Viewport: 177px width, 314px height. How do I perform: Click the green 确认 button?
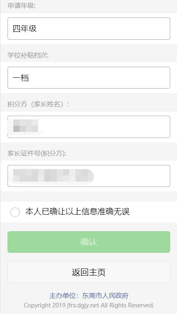(x=89, y=242)
